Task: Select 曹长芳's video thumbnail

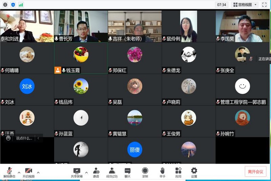Action: coord(81,26)
